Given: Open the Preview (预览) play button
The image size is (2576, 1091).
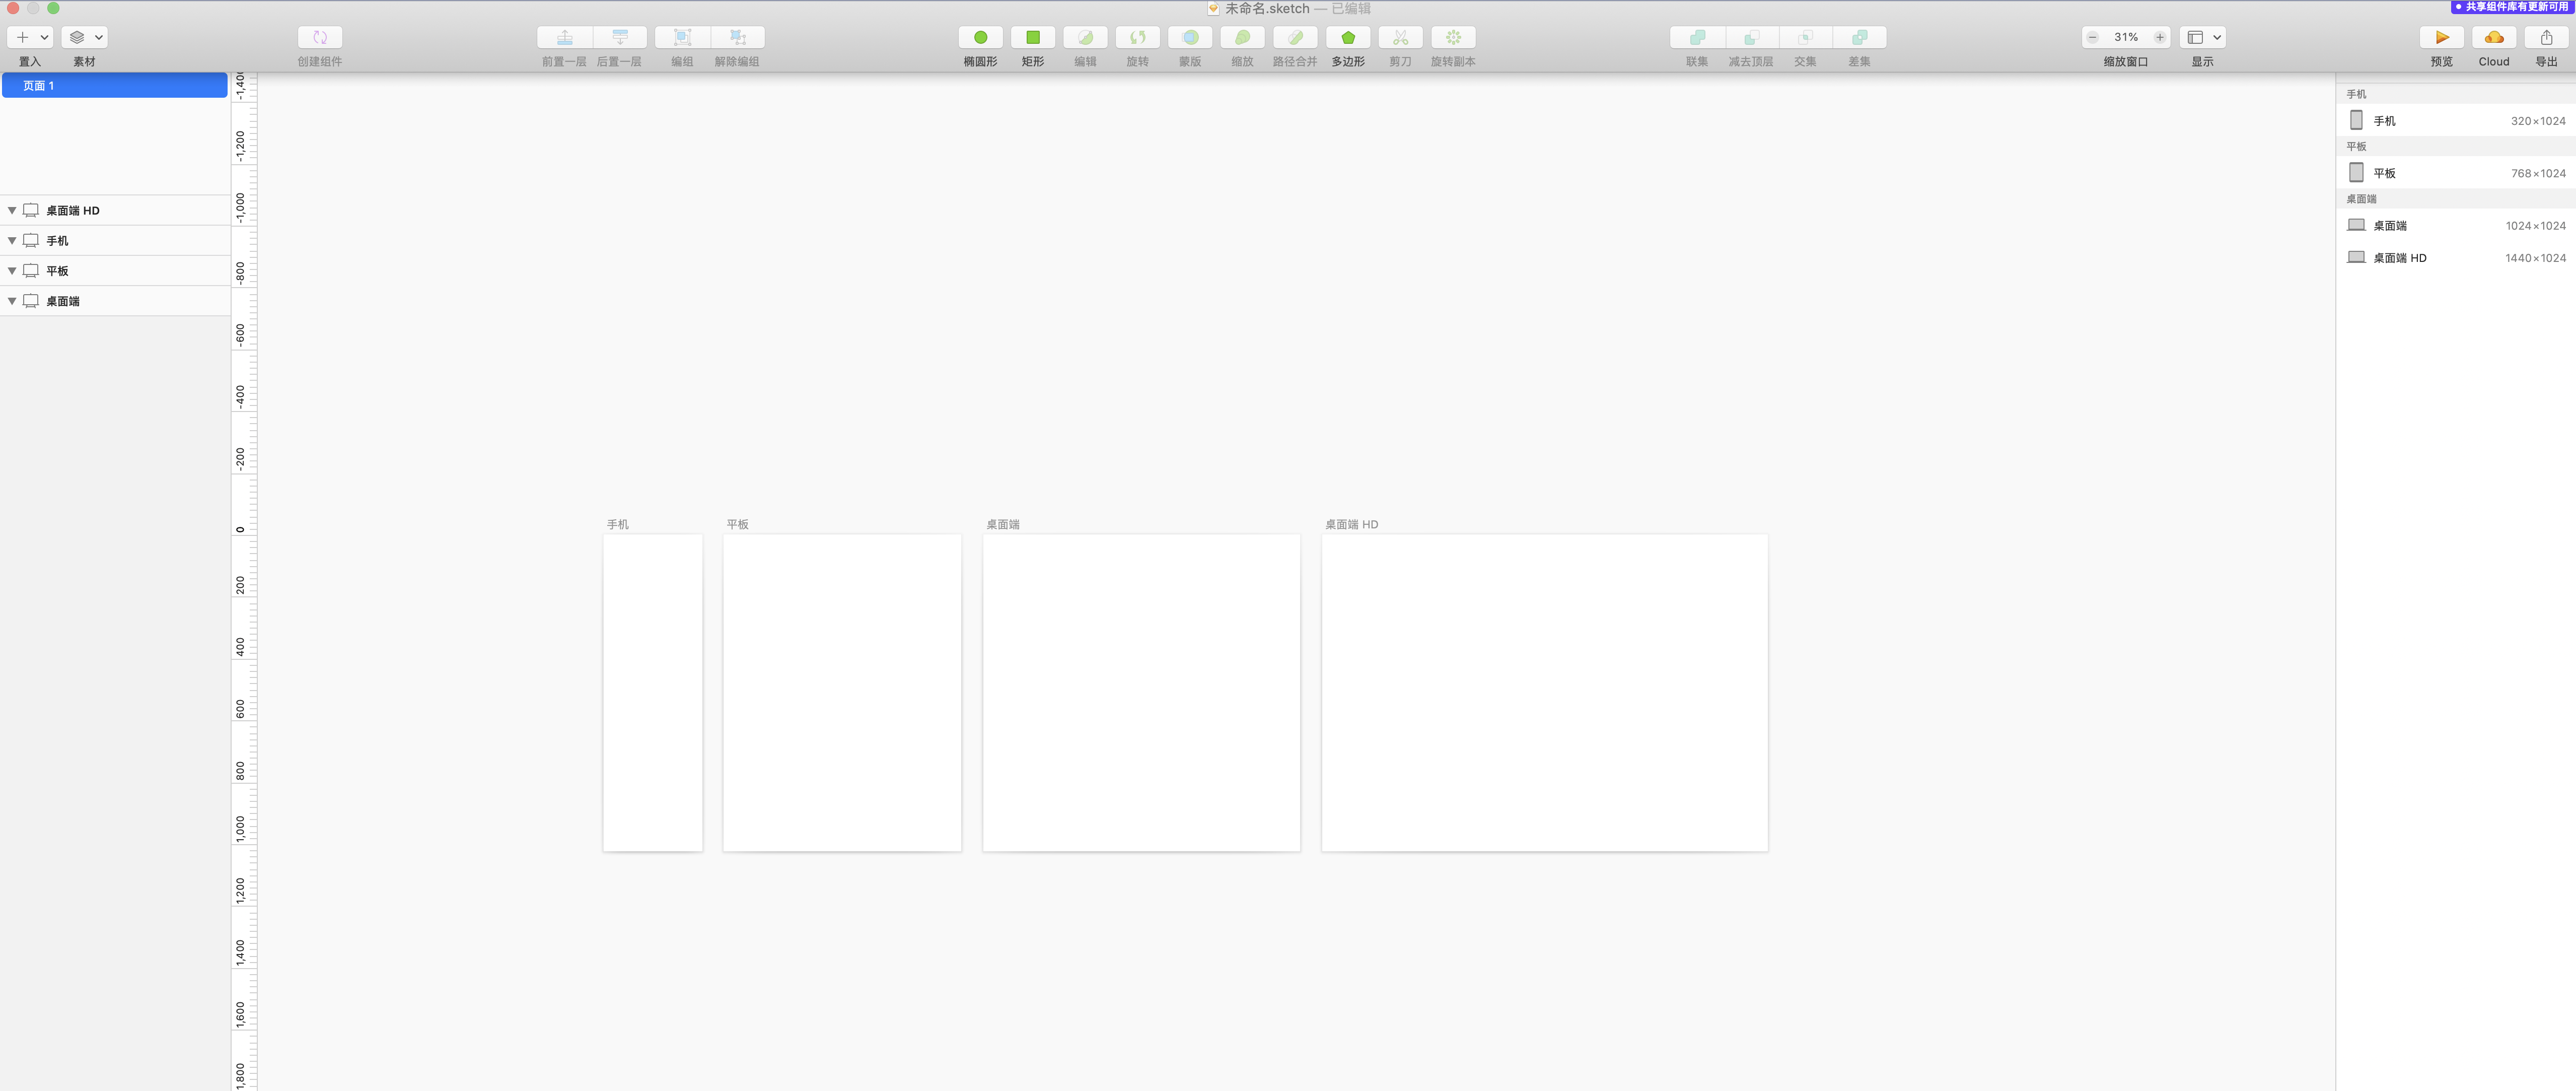Looking at the screenshot, I should (x=2441, y=38).
